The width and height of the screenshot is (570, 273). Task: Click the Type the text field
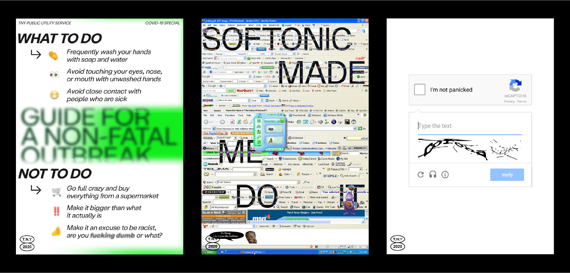470,126
